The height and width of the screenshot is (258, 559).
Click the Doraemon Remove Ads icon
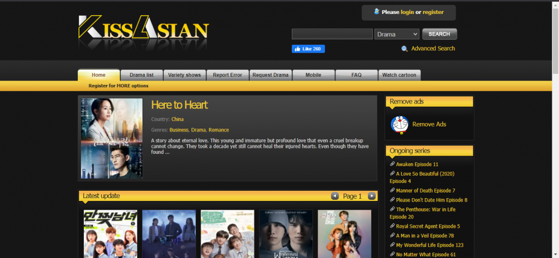point(399,124)
